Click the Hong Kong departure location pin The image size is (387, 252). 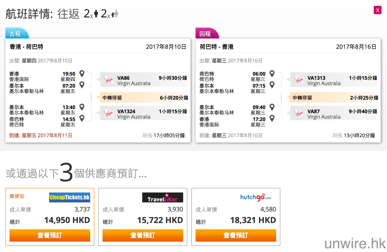pos(82,73)
